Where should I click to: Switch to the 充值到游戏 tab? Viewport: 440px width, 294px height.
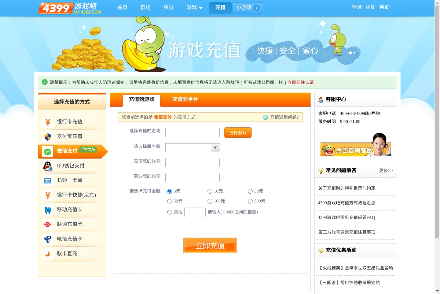142,100
